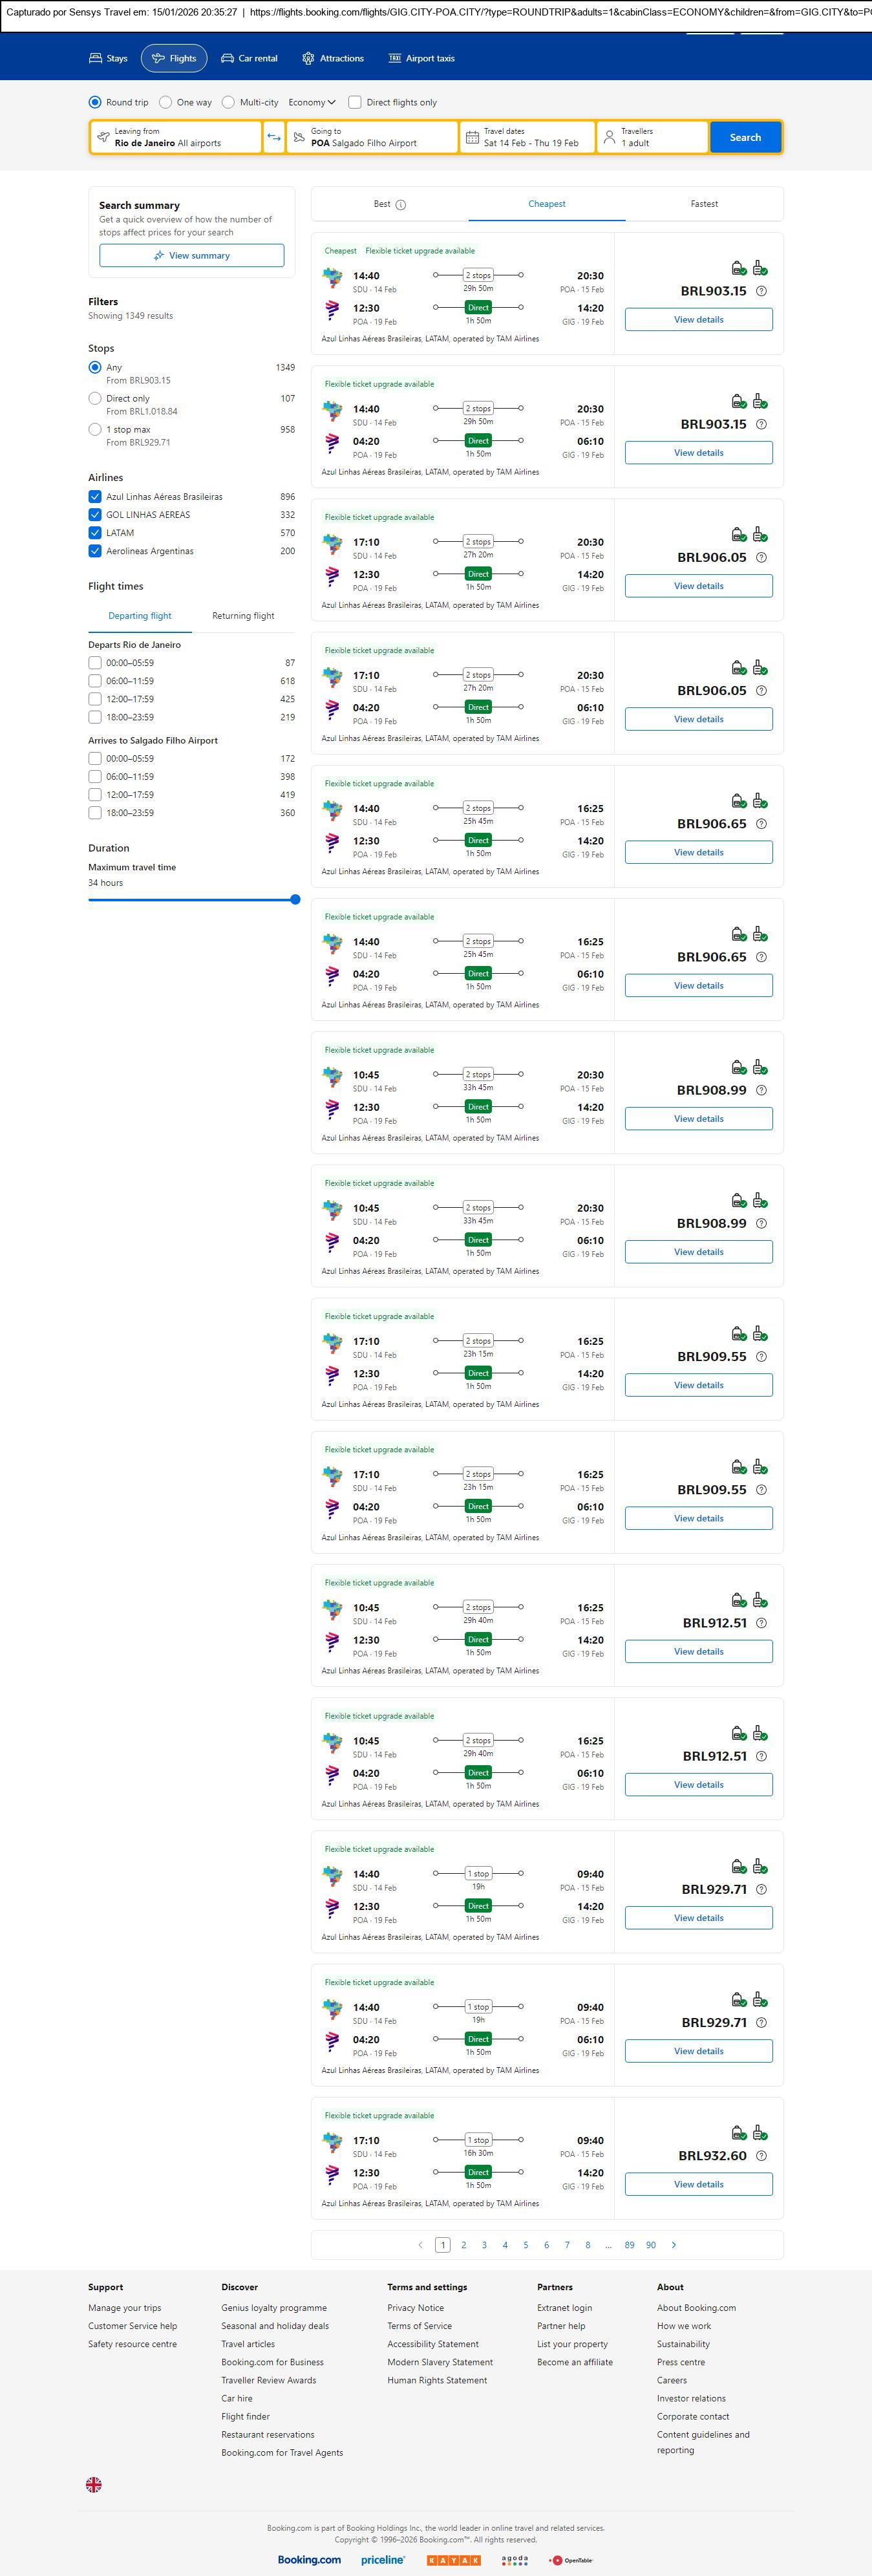Click the swap origin and destination arrows icon
The height and width of the screenshot is (2576, 872).
273,137
